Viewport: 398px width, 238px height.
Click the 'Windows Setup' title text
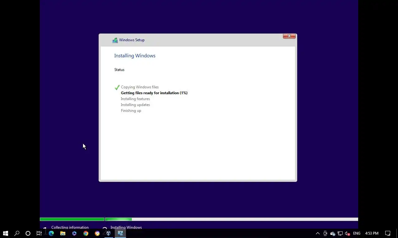point(132,40)
